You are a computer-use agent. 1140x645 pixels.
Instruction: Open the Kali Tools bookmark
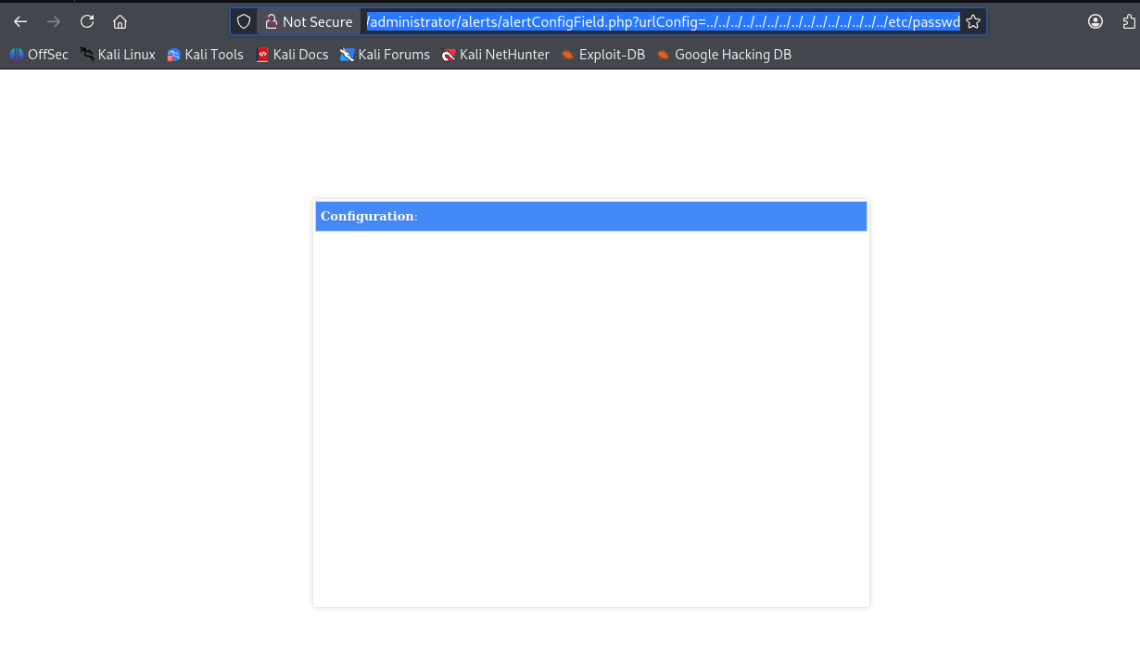205,55
